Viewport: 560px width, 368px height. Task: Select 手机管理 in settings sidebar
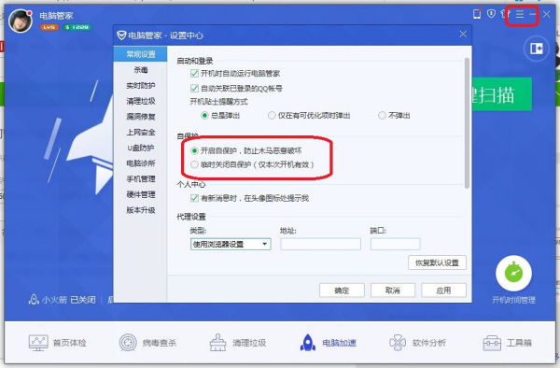140,178
